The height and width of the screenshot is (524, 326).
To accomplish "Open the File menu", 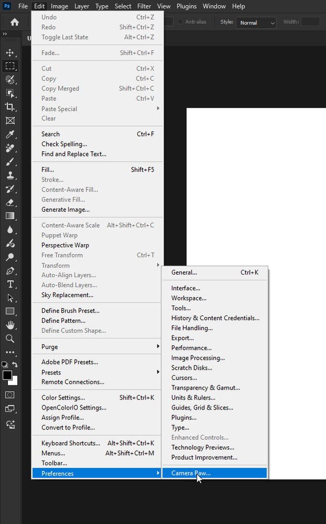I will pyautogui.click(x=23, y=6).
